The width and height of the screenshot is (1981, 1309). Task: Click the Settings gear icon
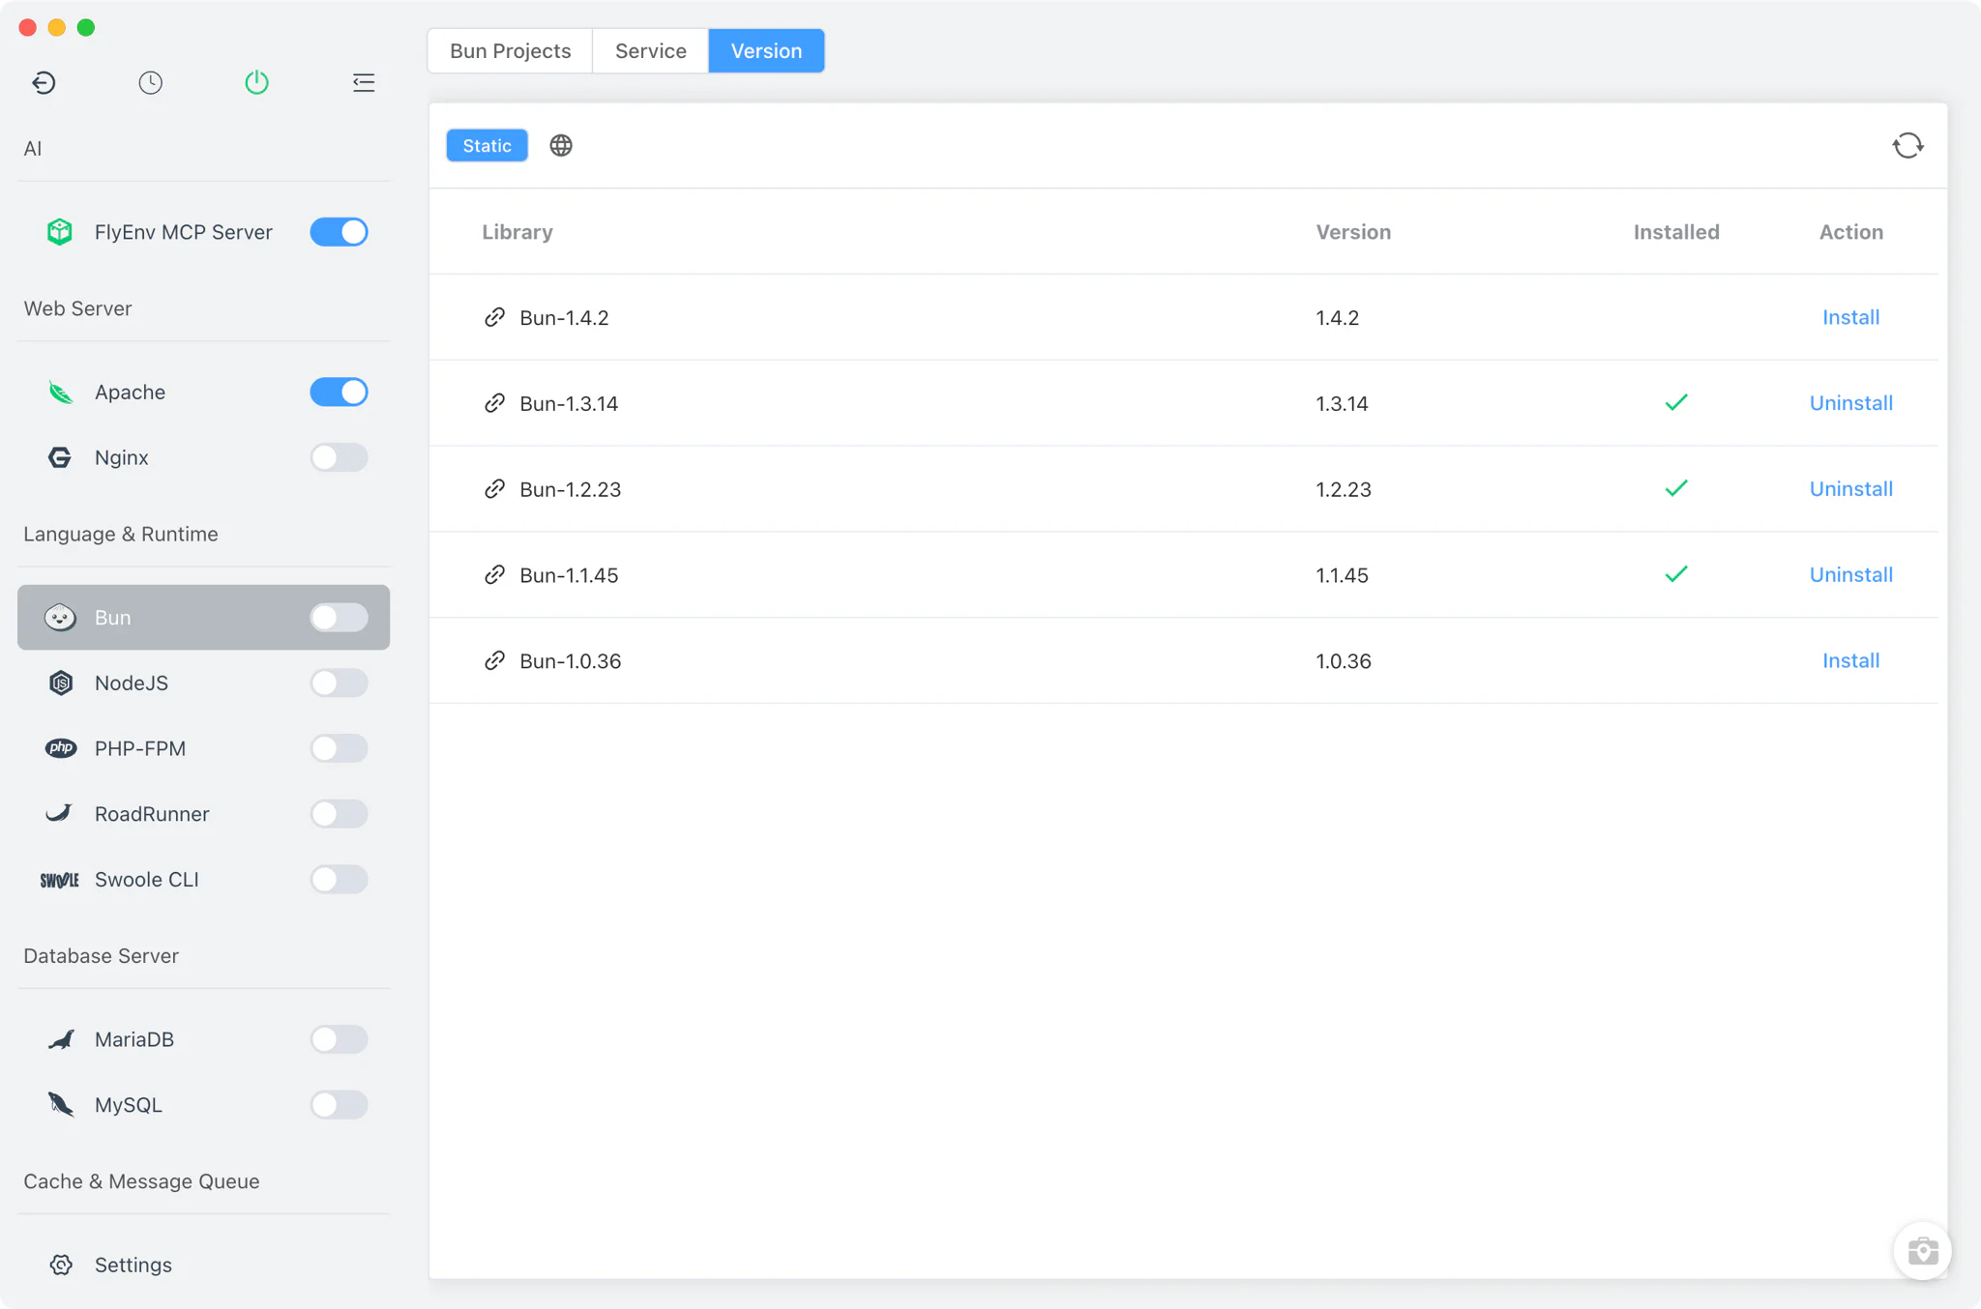click(61, 1265)
